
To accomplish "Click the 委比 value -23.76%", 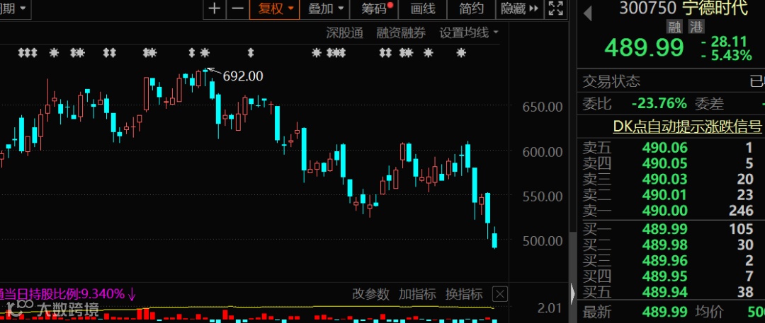I will point(659,103).
